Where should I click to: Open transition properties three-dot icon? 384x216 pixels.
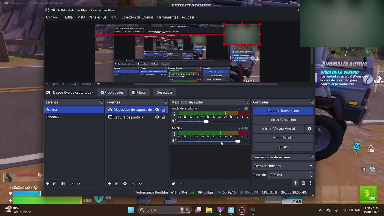pos(310,183)
